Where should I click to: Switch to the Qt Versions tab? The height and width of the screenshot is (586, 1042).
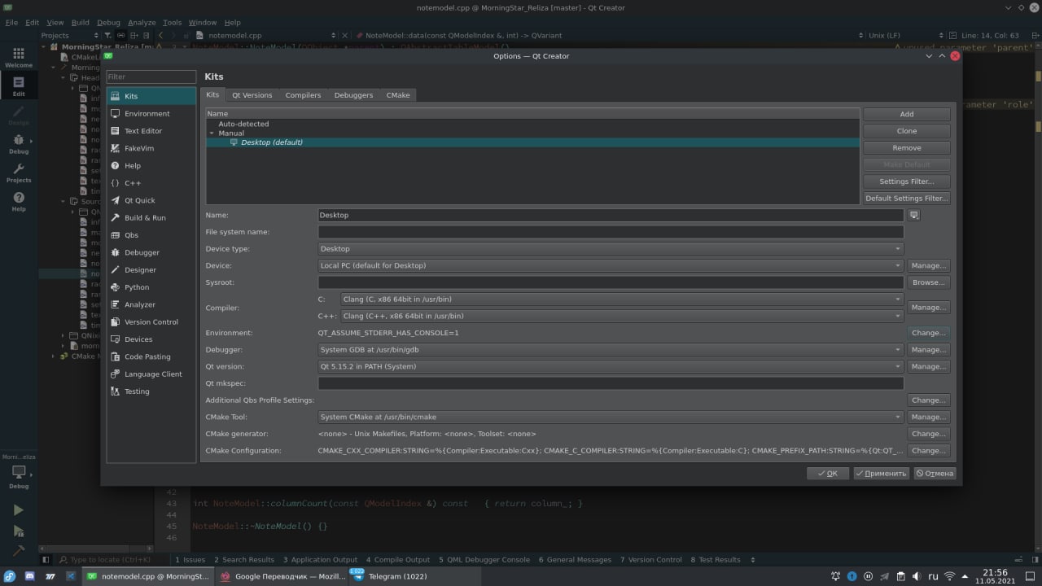tap(252, 95)
